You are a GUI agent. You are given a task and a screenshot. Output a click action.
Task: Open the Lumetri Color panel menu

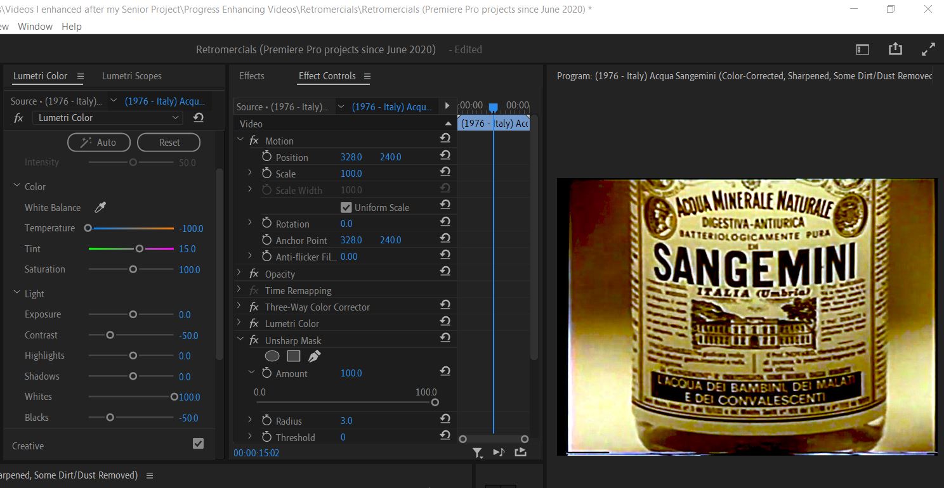click(80, 76)
